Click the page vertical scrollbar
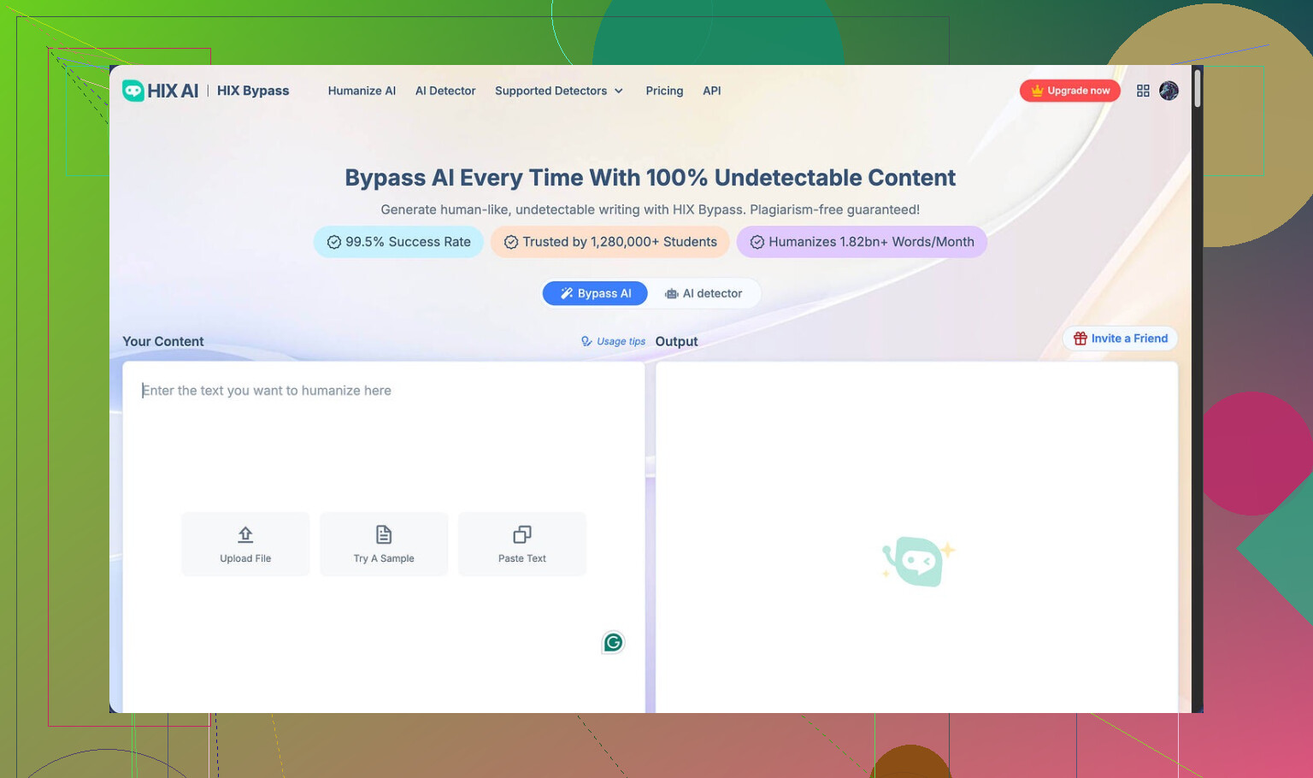 1198,89
